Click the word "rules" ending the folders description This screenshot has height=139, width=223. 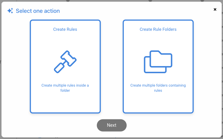(x=158, y=91)
